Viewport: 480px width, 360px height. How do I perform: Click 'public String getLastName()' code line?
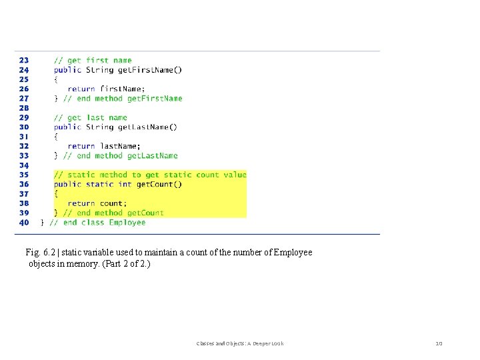(115, 127)
